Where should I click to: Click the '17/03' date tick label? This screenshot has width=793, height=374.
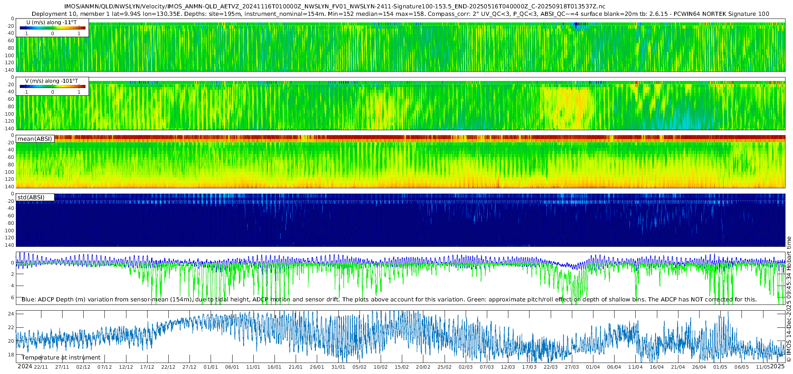tap(530, 367)
